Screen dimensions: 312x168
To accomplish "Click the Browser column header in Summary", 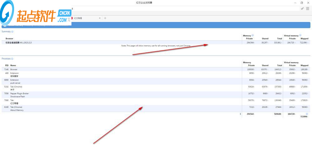I will pyautogui.click(x=9, y=39).
